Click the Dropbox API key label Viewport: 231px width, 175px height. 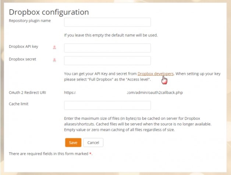[23, 47]
